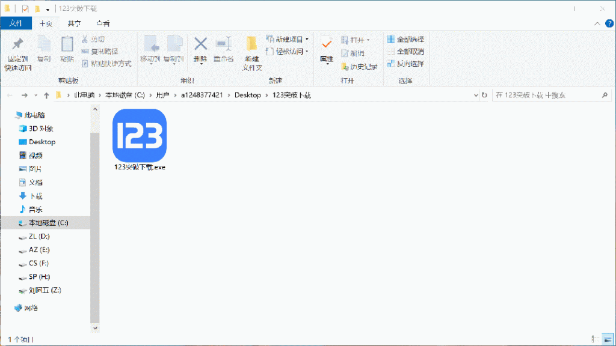Screen dimensions: 616x346
Task: Expand the a1248377421 breadcrumb chevron
Action: pos(229,95)
